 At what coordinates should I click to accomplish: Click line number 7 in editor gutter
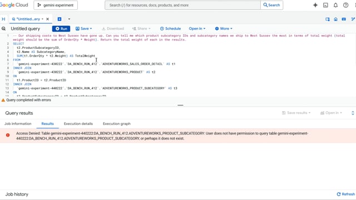coord(8,64)
